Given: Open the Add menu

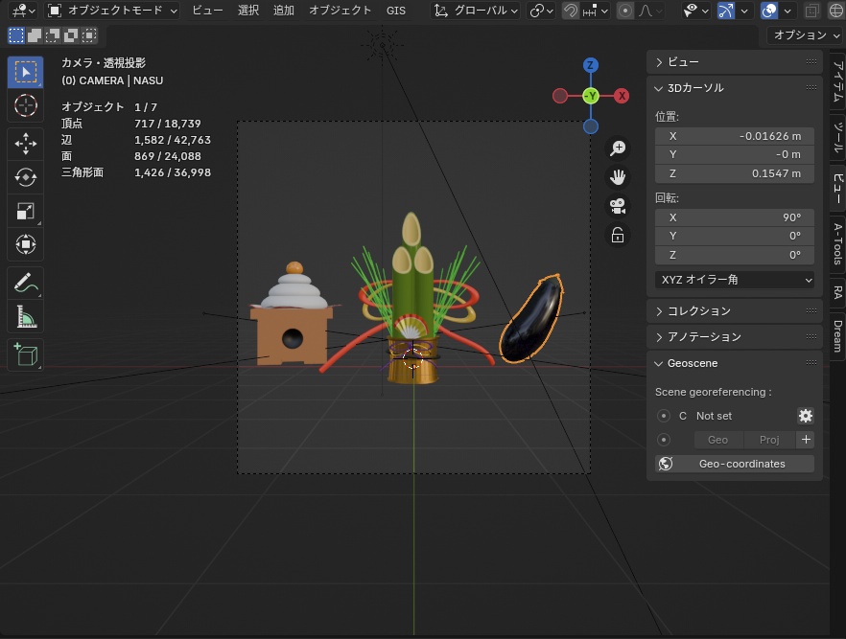Looking at the screenshot, I should [x=284, y=11].
